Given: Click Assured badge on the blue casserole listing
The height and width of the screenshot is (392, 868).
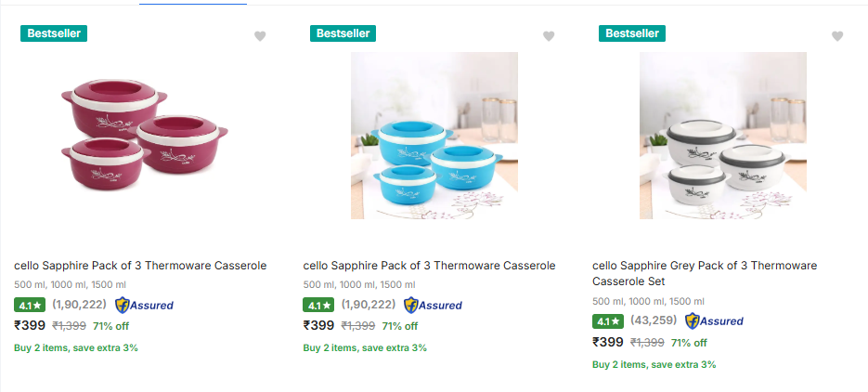Looking at the screenshot, I should 433,305.
